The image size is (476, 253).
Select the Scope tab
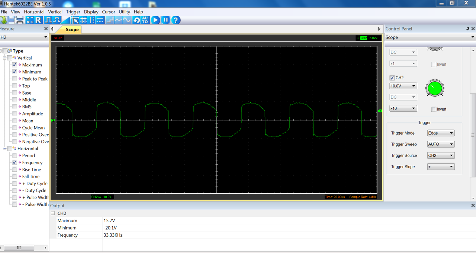pyautogui.click(x=72, y=30)
